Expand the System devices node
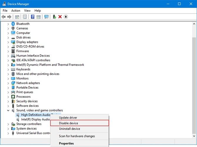The height and width of the screenshot is (147, 197). (x=8, y=129)
